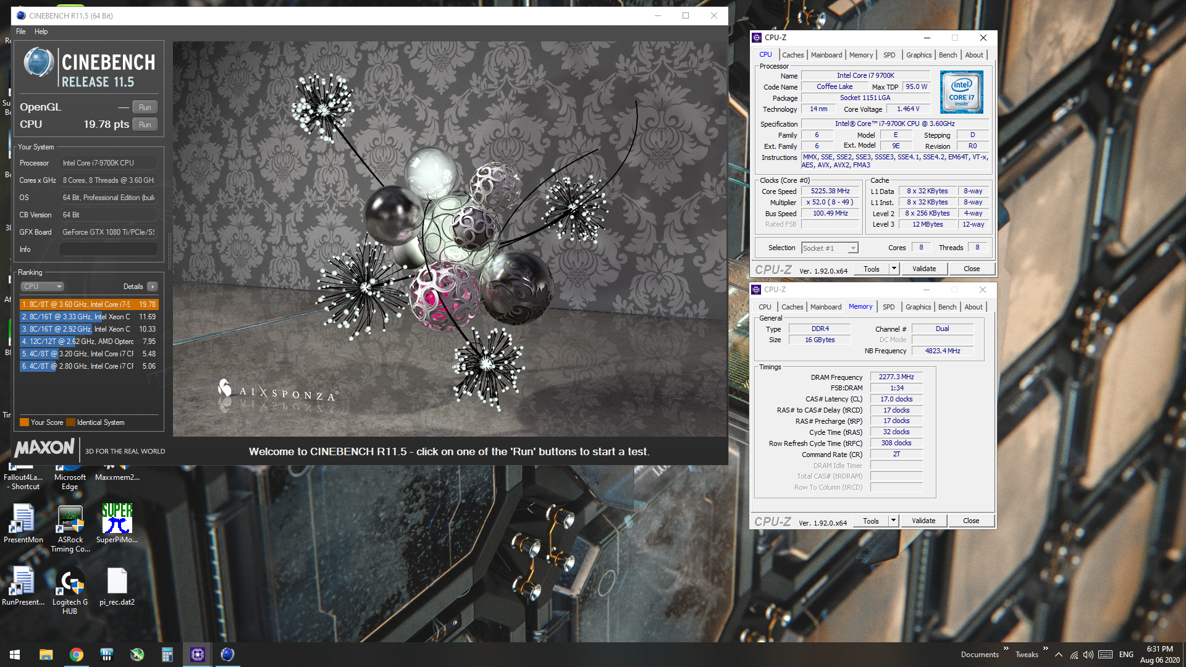Click the rendered scene preview image
This screenshot has width=1186, height=667.
[450, 239]
